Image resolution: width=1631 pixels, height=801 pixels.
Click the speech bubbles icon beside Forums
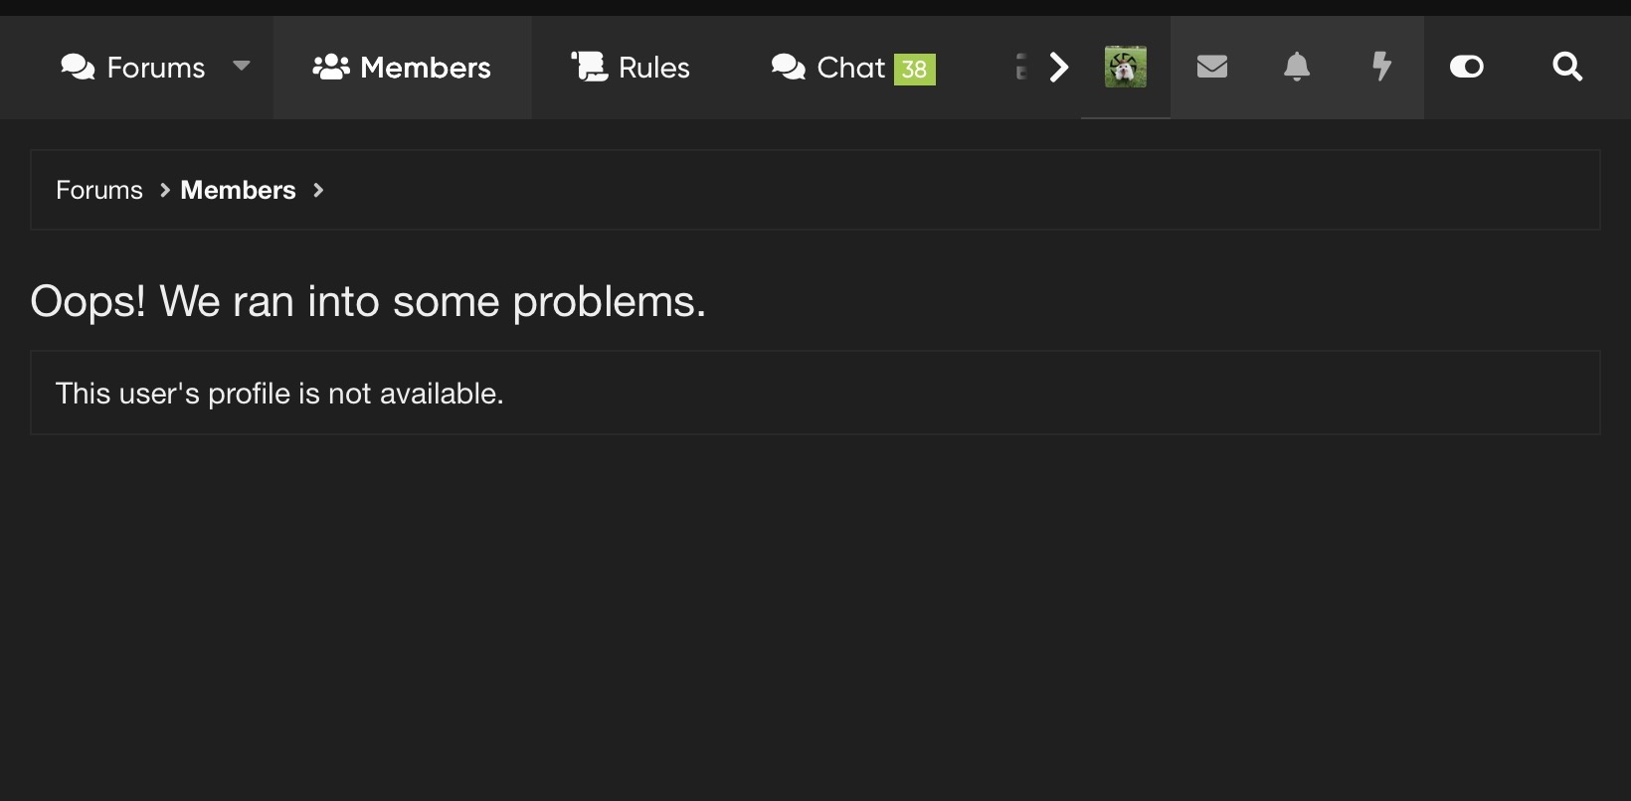click(78, 67)
